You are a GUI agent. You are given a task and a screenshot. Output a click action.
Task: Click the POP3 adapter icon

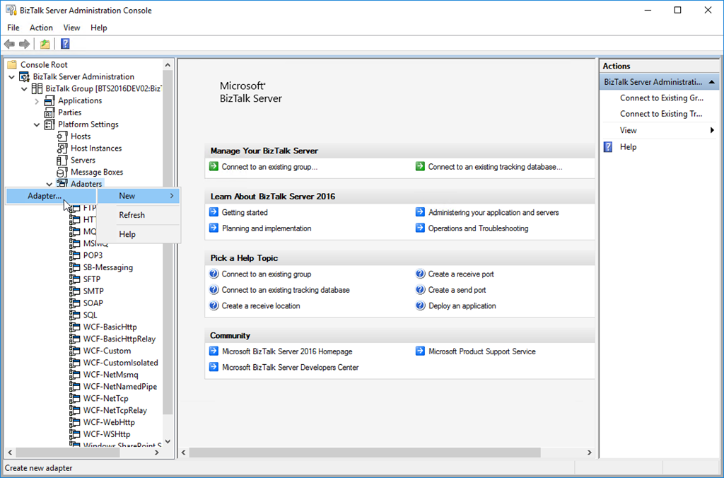click(x=74, y=255)
